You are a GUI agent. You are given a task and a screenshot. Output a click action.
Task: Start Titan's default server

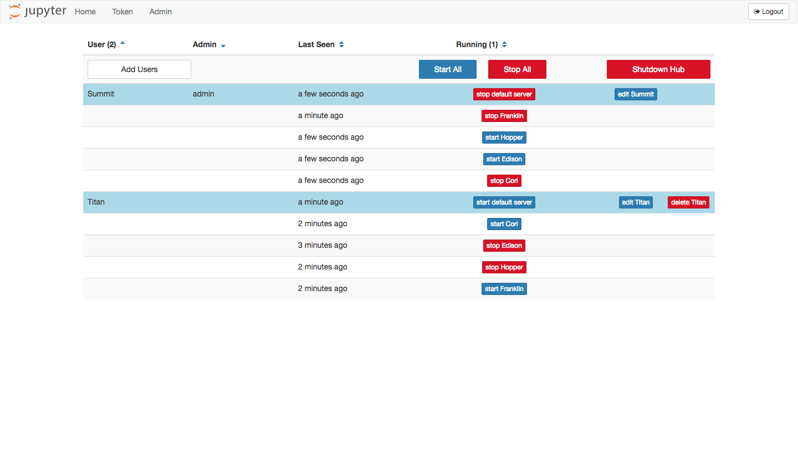(504, 202)
